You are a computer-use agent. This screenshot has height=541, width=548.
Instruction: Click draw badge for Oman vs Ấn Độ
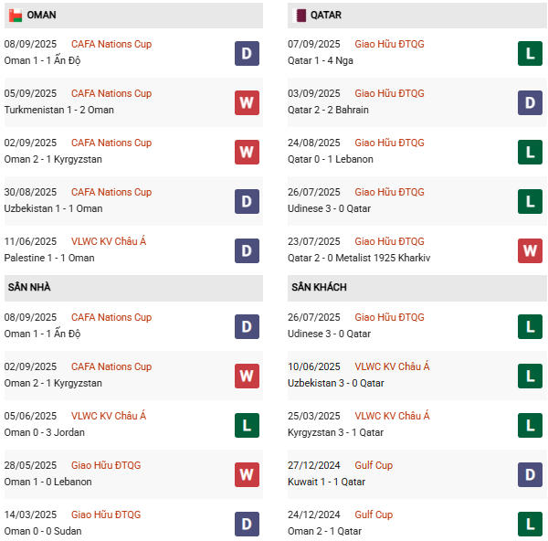pyautogui.click(x=247, y=53)
